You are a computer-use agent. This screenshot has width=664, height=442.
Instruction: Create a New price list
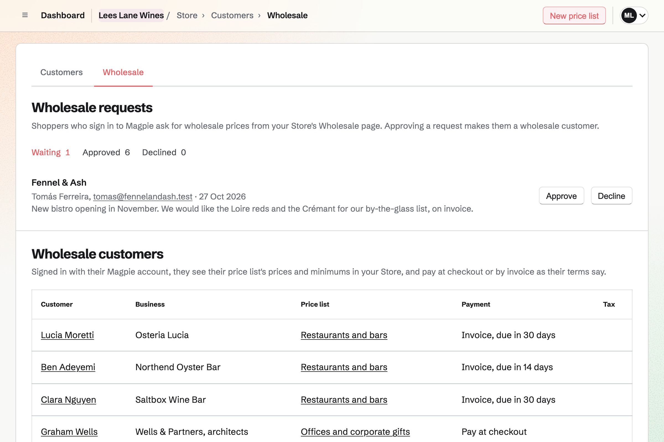(x=574, y=15)
